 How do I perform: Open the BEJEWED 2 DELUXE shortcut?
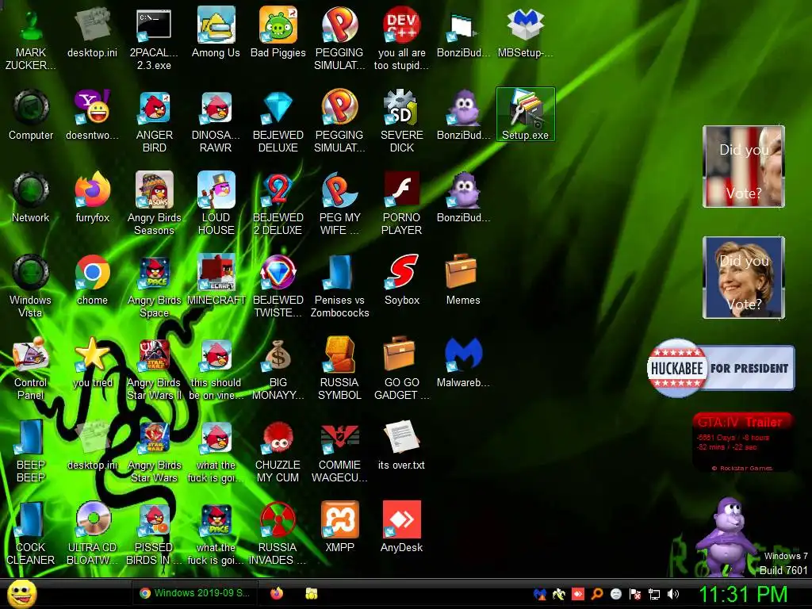tap(278, 203)
